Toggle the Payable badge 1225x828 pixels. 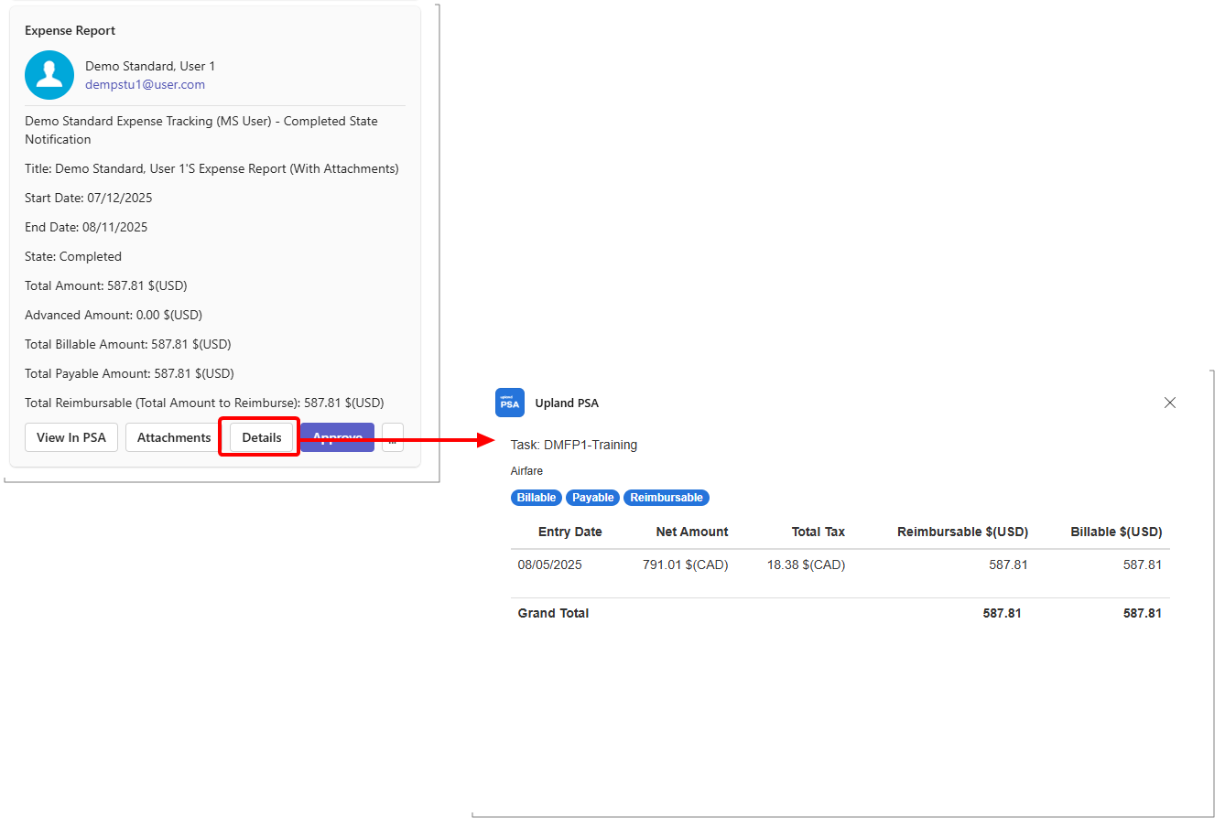click(x=592, y=497)
